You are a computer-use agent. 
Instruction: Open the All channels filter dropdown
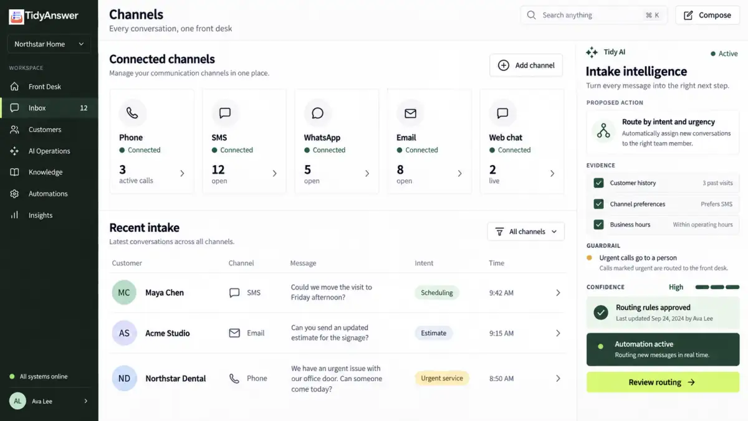click(526, 232)
